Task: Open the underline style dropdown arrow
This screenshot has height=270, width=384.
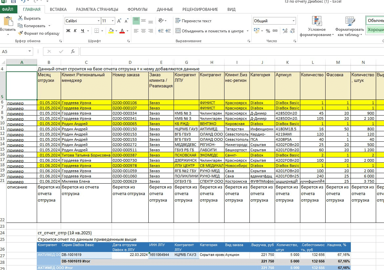Action: 88,31
